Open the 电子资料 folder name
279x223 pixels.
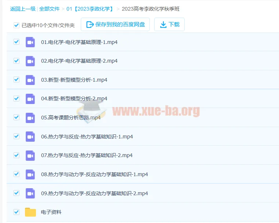point(51,212)
